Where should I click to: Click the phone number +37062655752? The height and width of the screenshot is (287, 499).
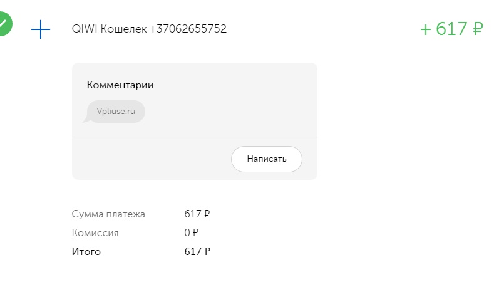click(x=188, y=29)
